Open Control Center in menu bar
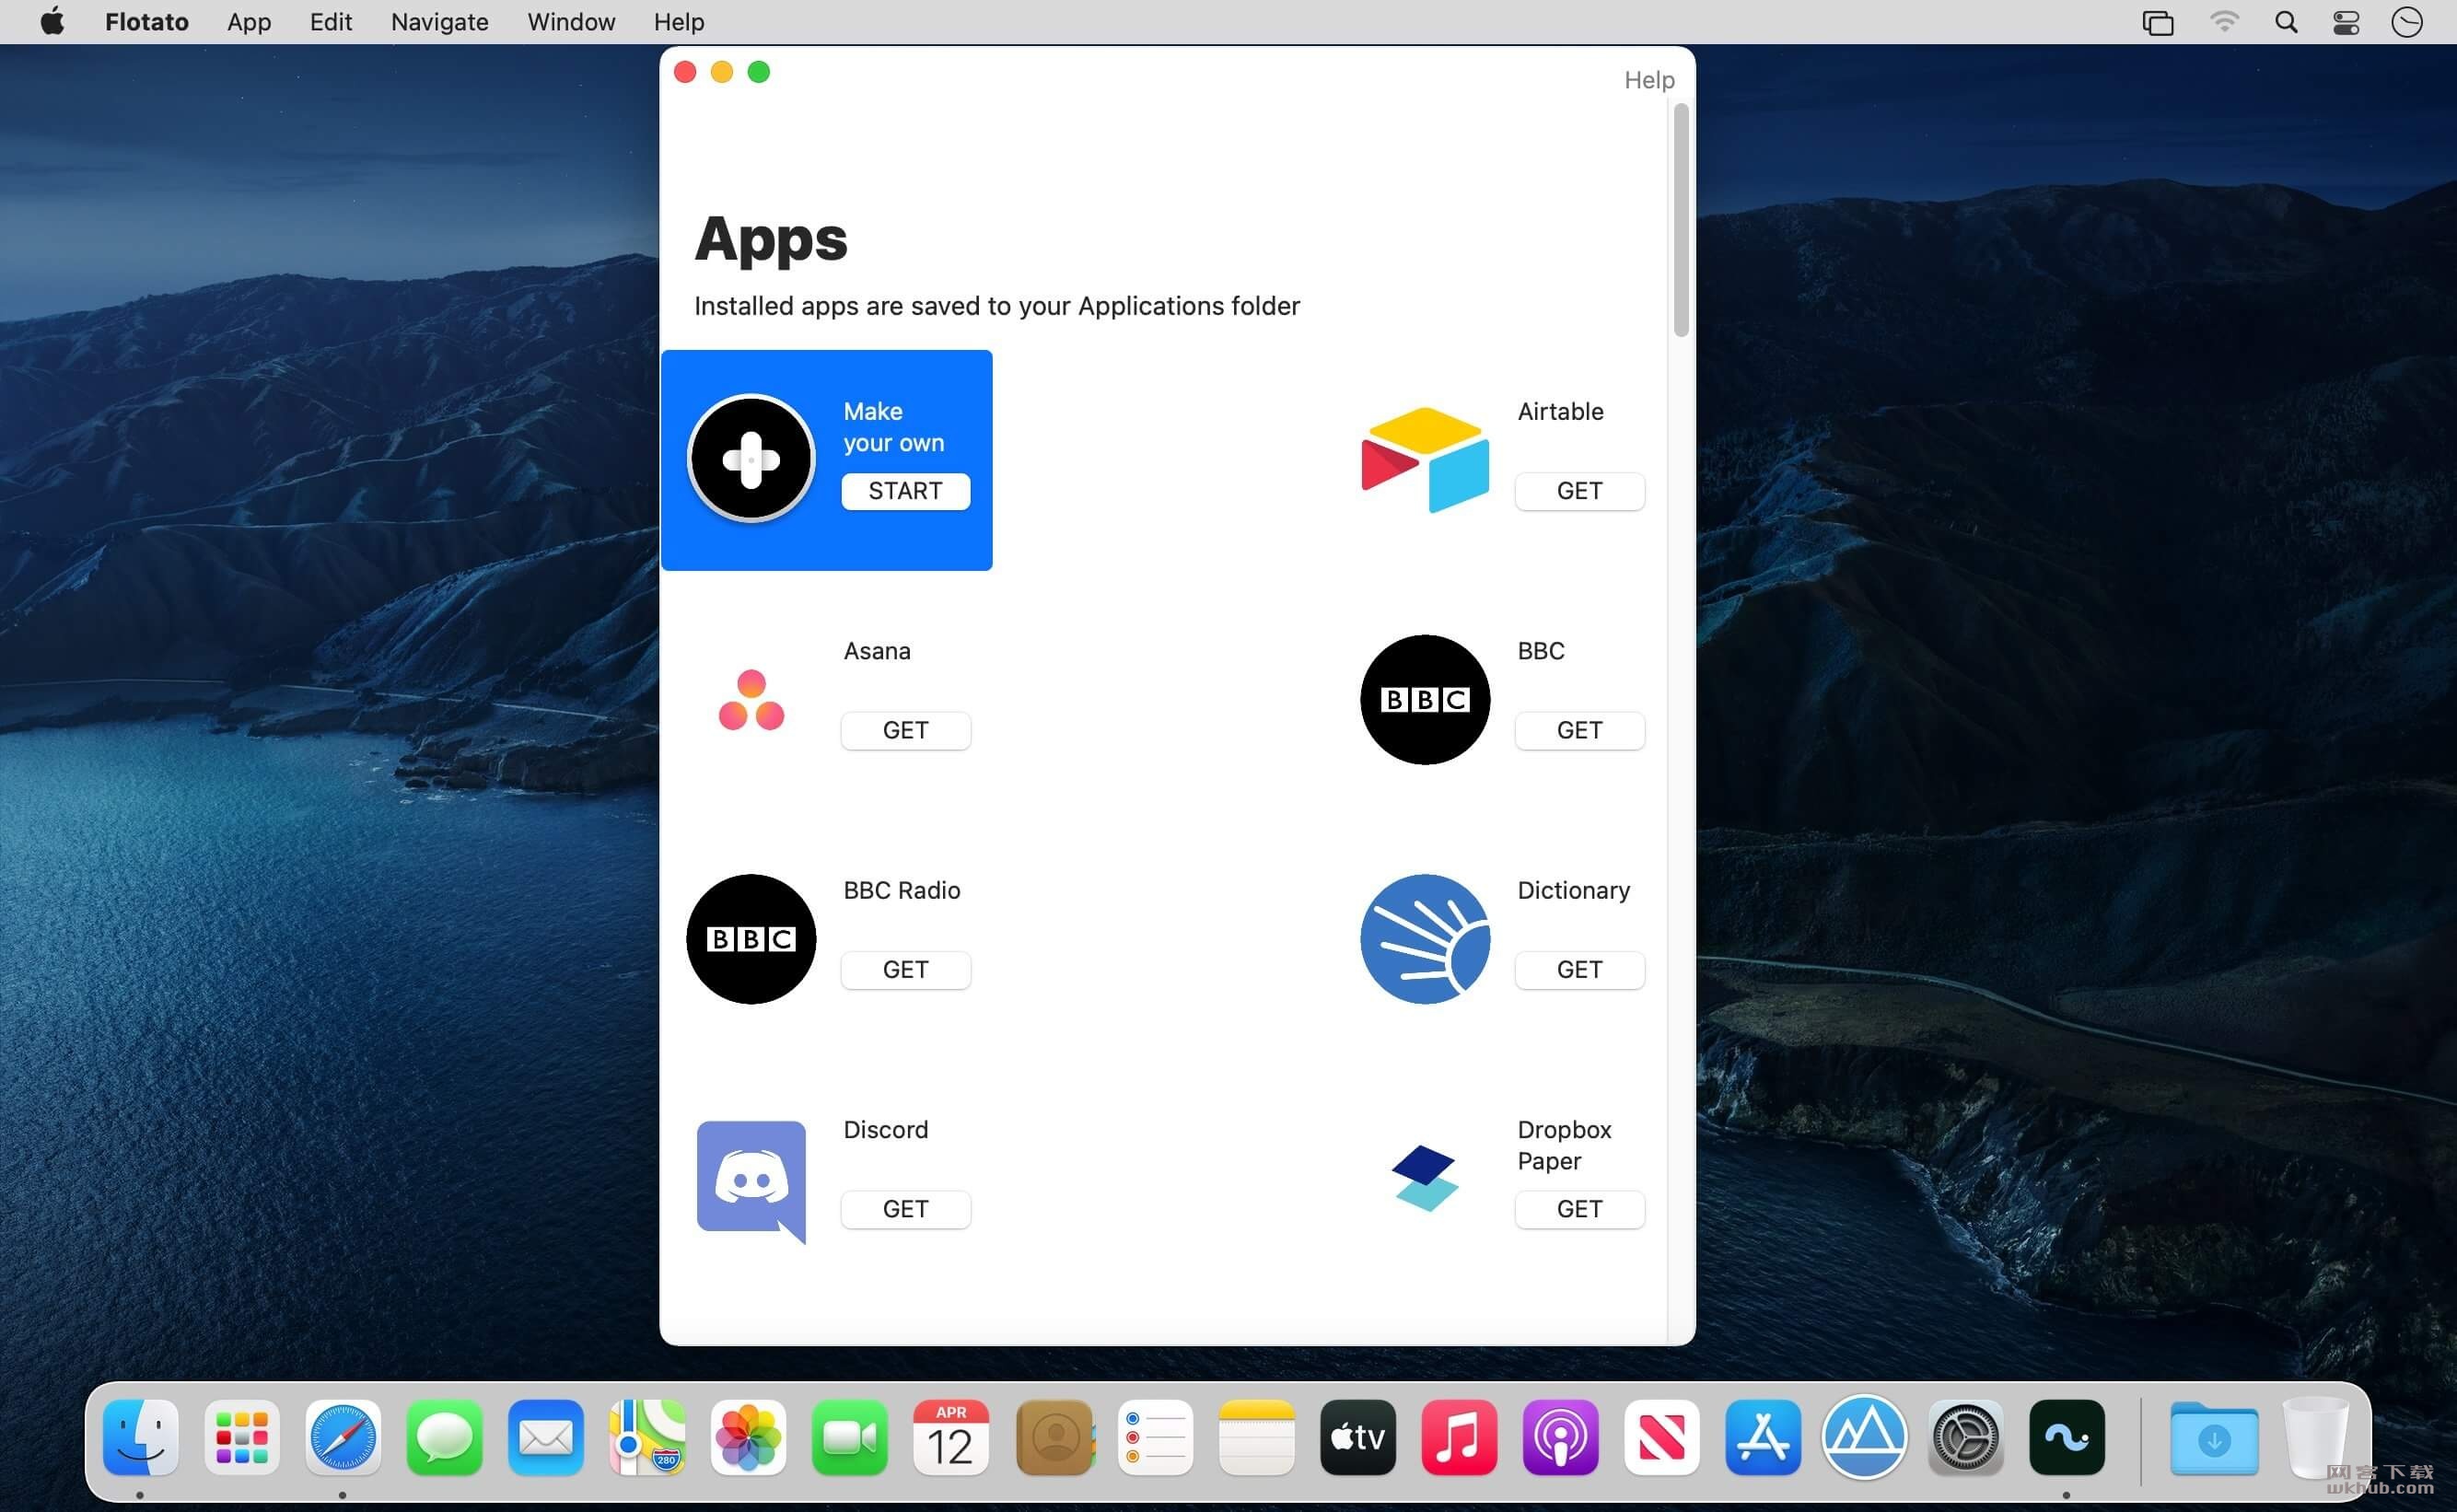The image size is (2457, 1512). (x=2346, y=22)
